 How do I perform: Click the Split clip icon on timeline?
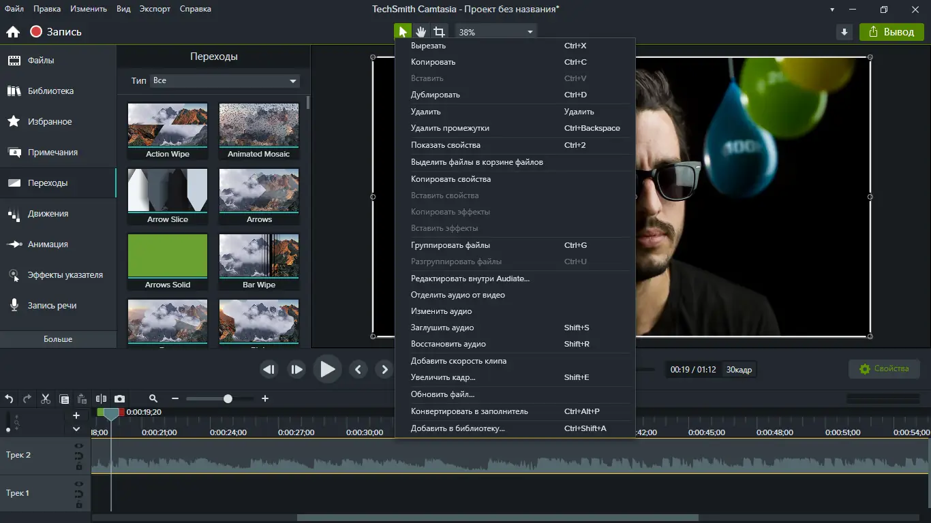(x=102, y=399)
